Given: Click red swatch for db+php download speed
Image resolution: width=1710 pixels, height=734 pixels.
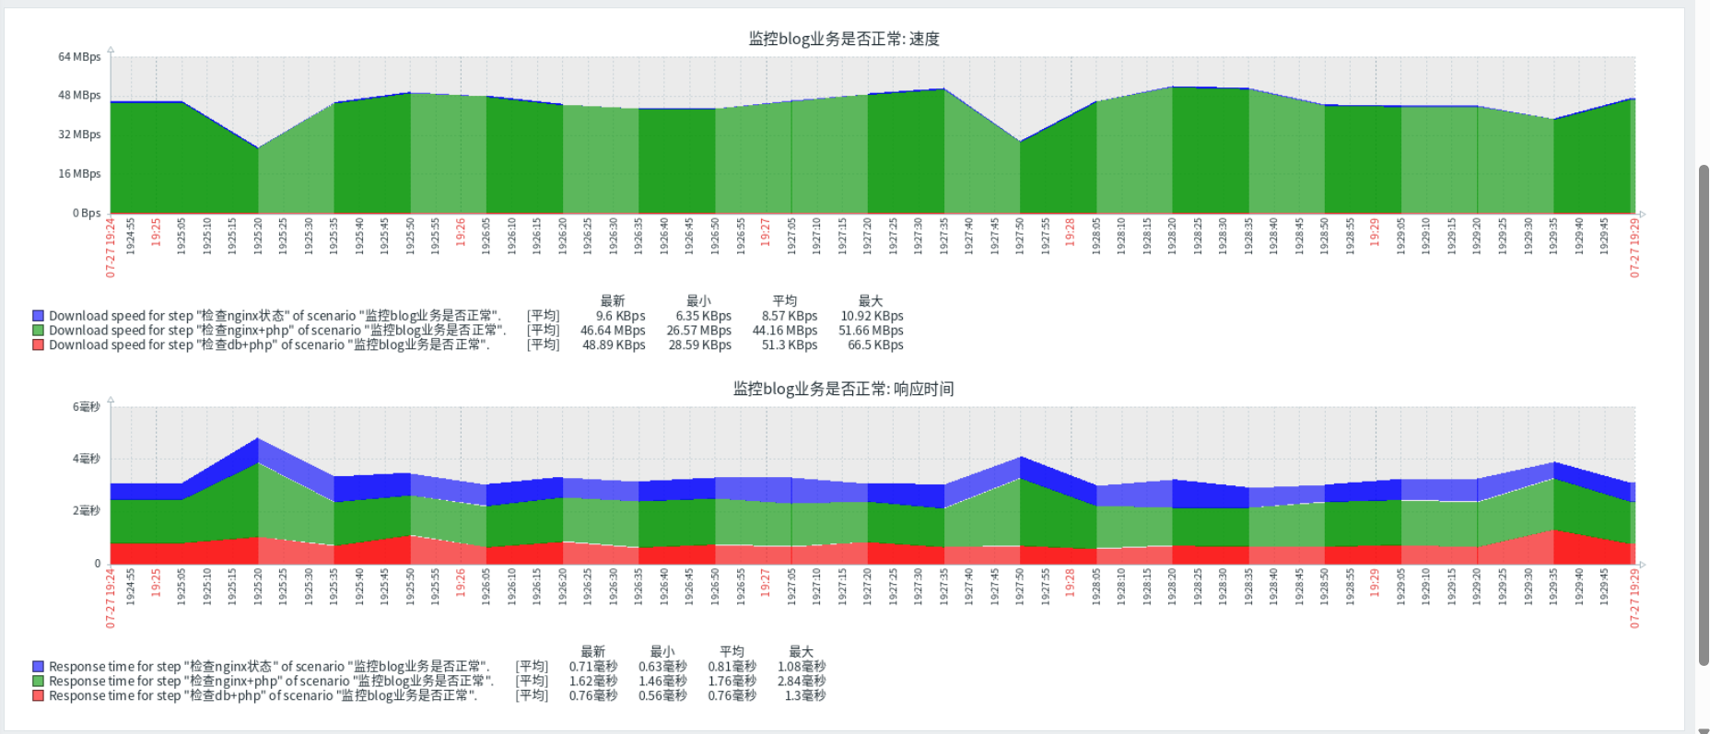Looking at the screenshot, I should tap(38, 345).
